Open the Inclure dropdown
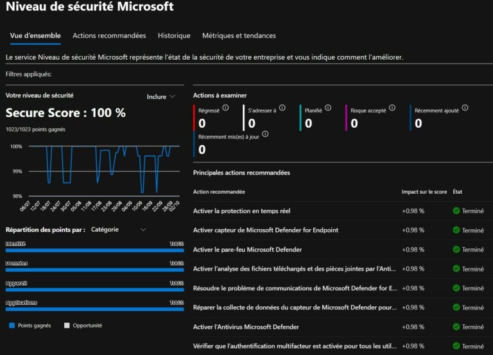 coord(160,97)
